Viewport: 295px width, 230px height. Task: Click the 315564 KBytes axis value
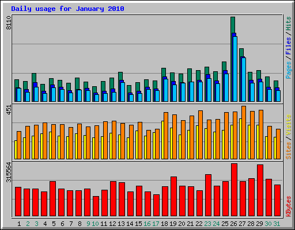9,172
